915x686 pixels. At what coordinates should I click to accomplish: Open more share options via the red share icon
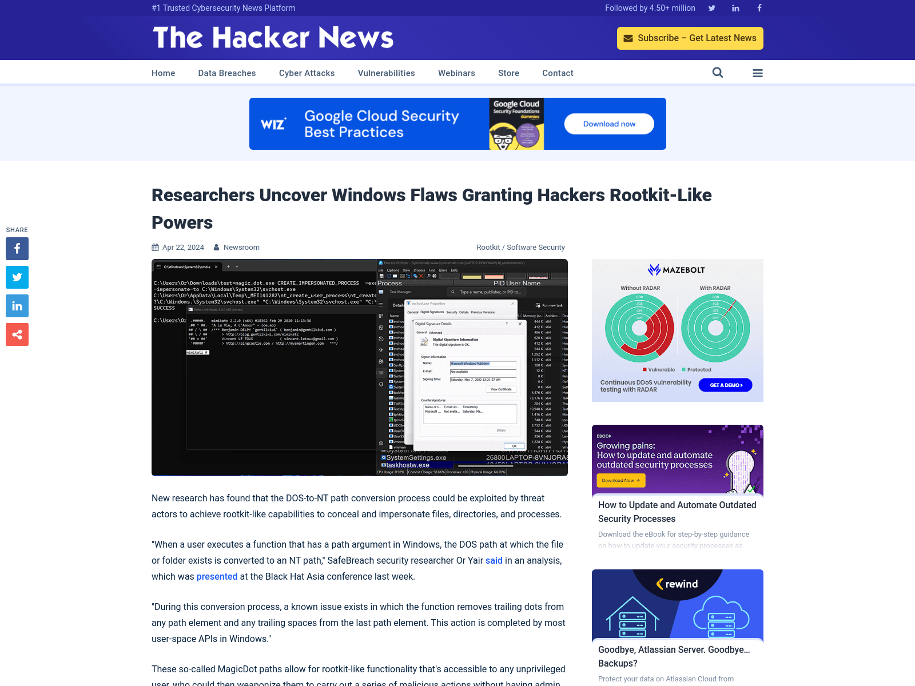point(17,334)
